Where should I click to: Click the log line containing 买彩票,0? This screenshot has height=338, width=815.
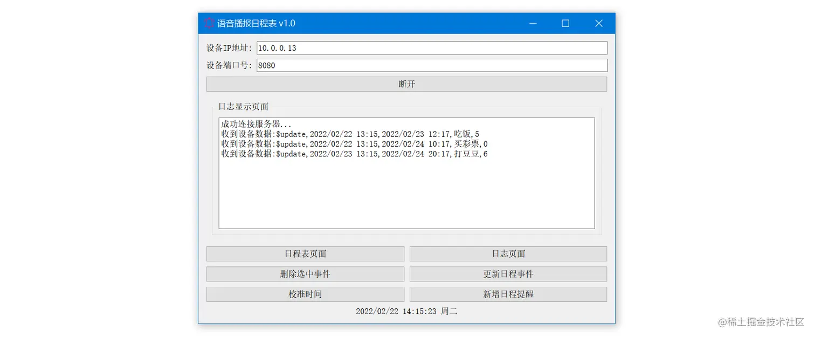pos(355,144)
